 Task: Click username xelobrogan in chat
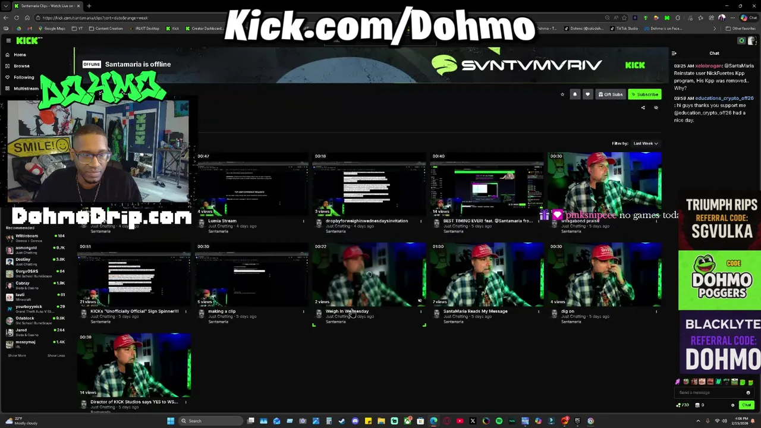click(707, 66)
